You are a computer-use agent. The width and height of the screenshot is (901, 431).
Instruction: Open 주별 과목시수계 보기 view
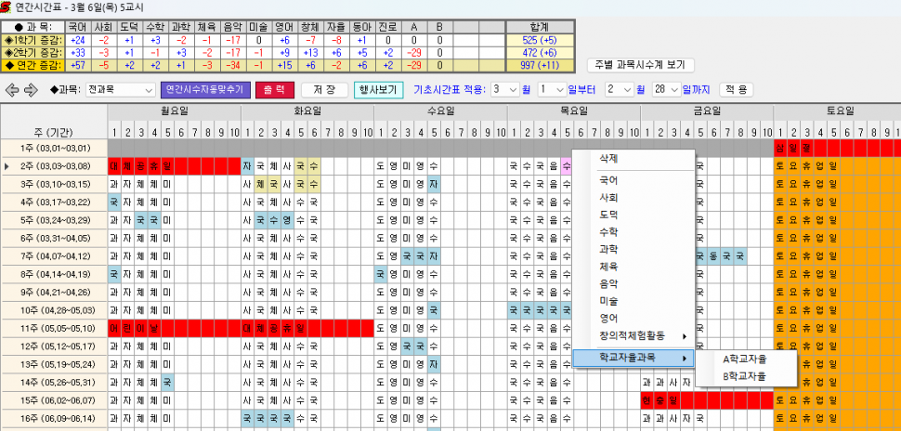pyautogui.click(x=641, y=65)
